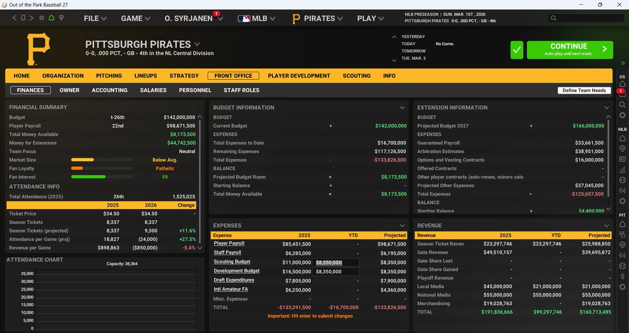The width and height of the screenshot is (629, 333).
Task: Open the Staff Payroll expense link
Action: coord(227,252)
